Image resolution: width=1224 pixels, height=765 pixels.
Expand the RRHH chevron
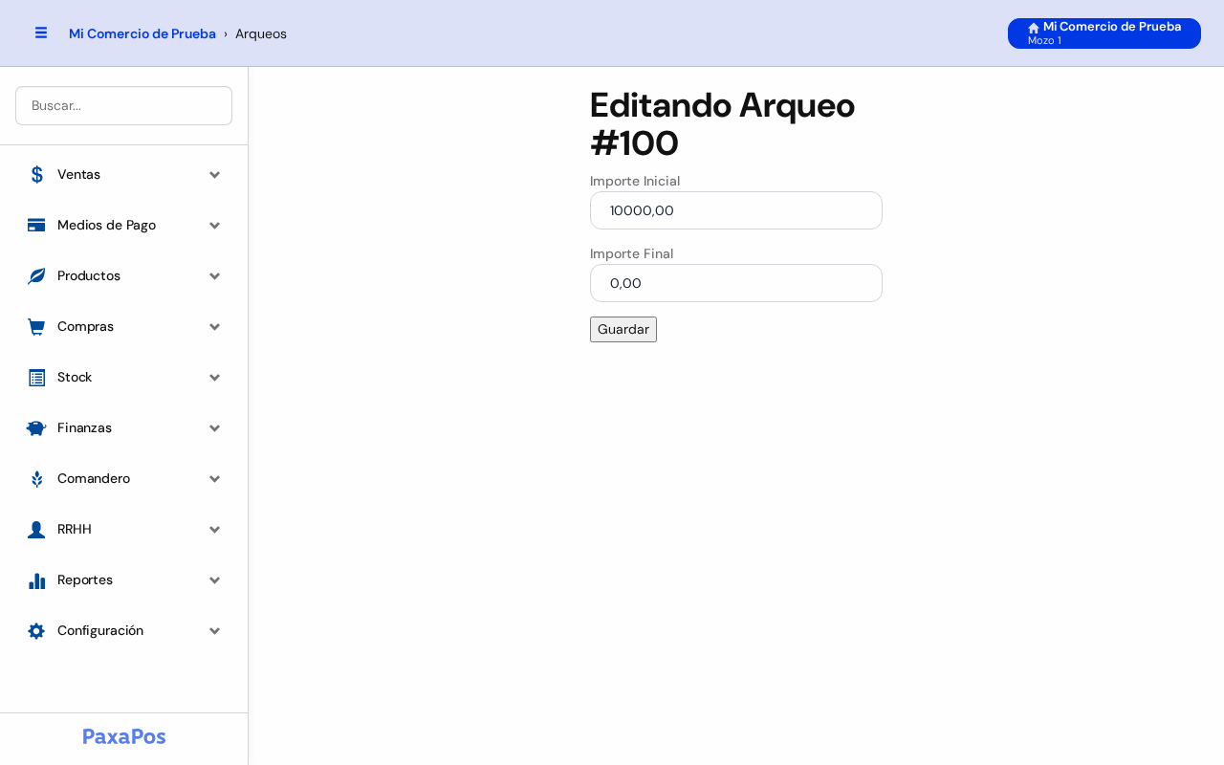(x=215, y=529)
